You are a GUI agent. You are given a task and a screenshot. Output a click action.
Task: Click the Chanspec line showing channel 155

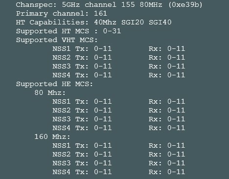pyautogui.click(x=109, y=5)
